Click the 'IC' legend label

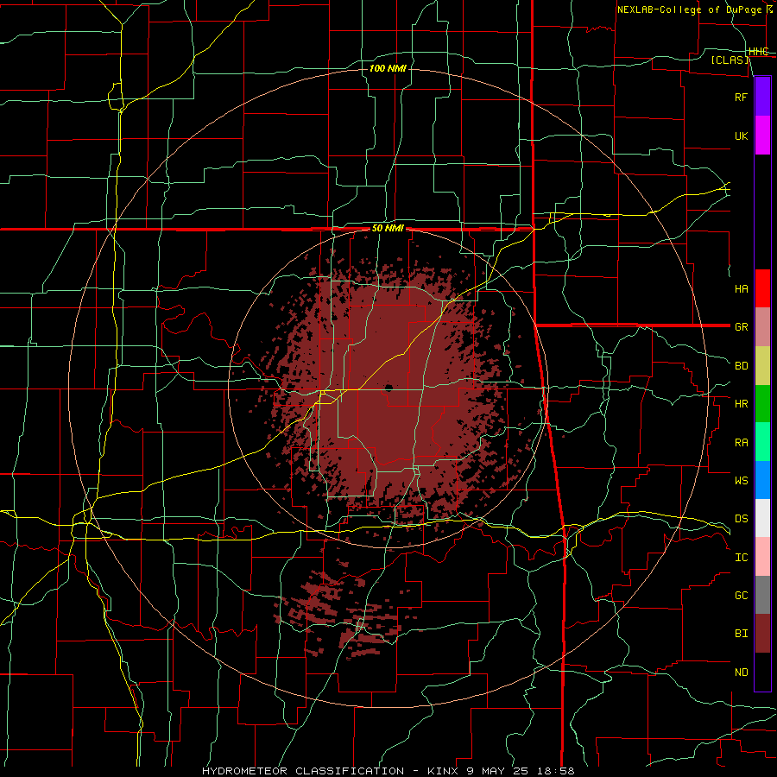click(x=741, y=558)
